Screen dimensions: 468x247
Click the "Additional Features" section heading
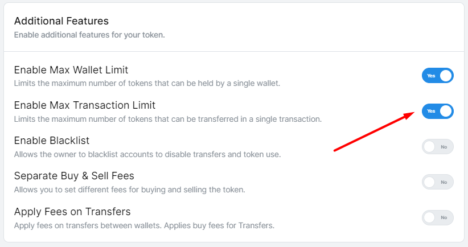point(61,21)
